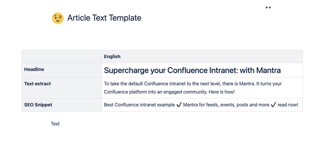
Task: Click the checkmark before "read now!"
Action: 273,105
